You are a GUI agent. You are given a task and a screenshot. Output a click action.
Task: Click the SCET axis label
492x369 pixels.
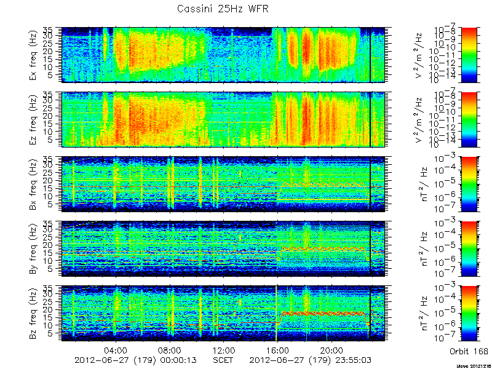223,360
